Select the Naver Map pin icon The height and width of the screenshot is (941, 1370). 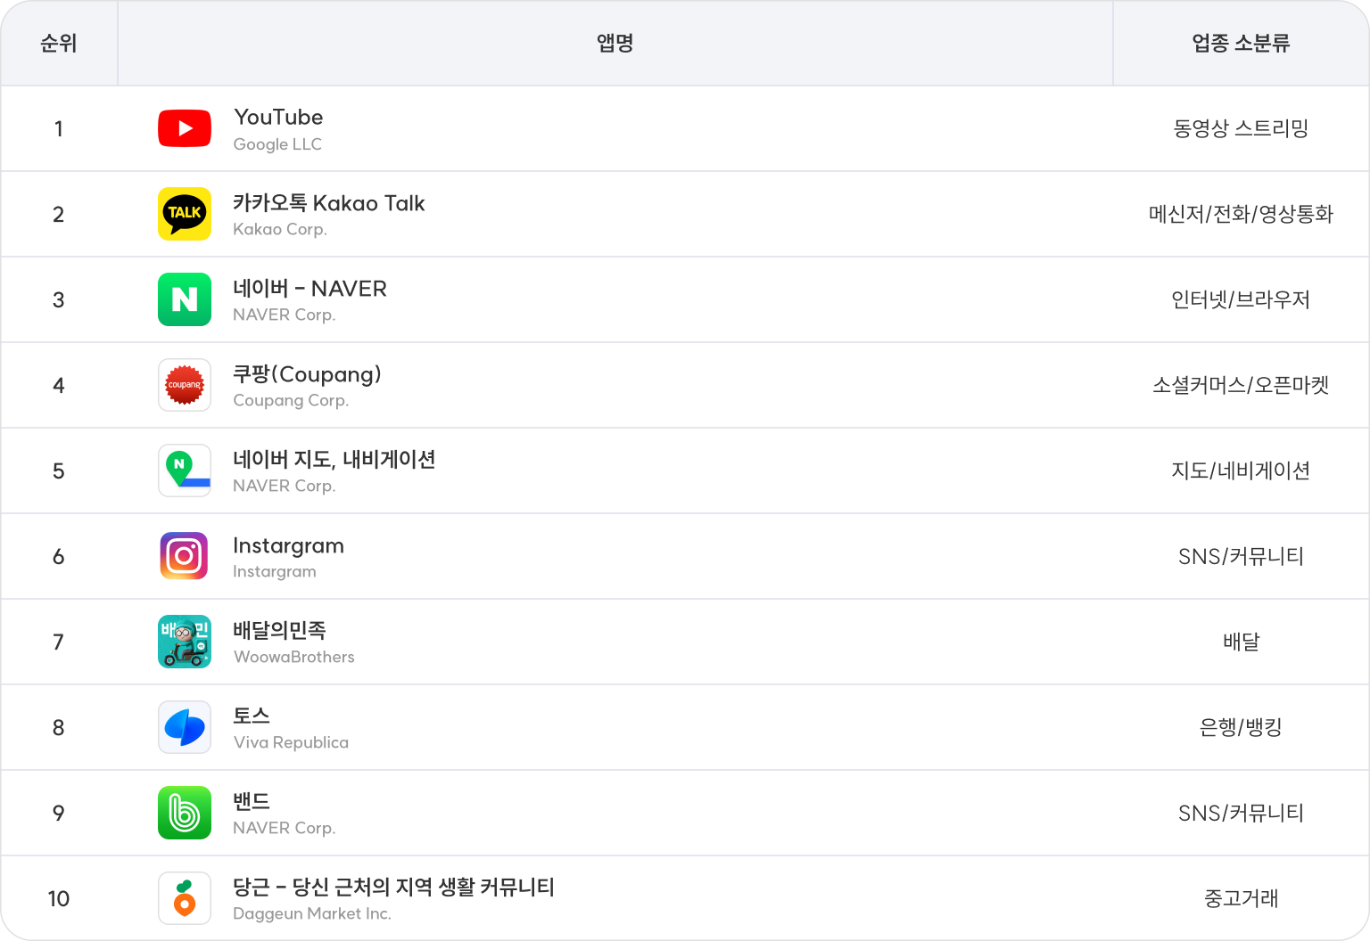click(185, 470)
